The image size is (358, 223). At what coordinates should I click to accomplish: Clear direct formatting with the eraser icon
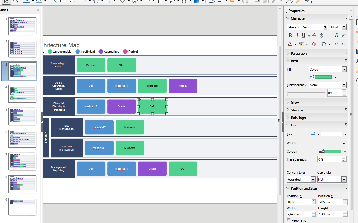(314, 44)
